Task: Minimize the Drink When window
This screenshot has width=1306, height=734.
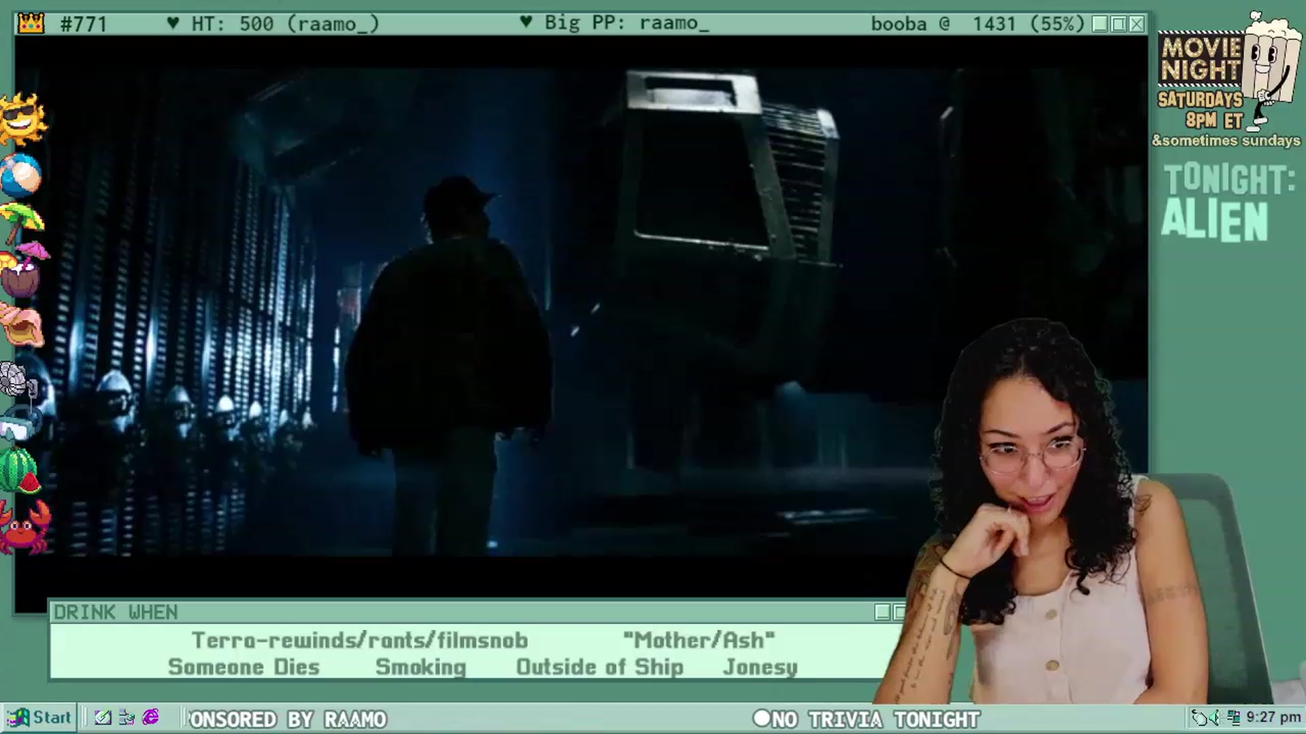Action: point(882,612)
